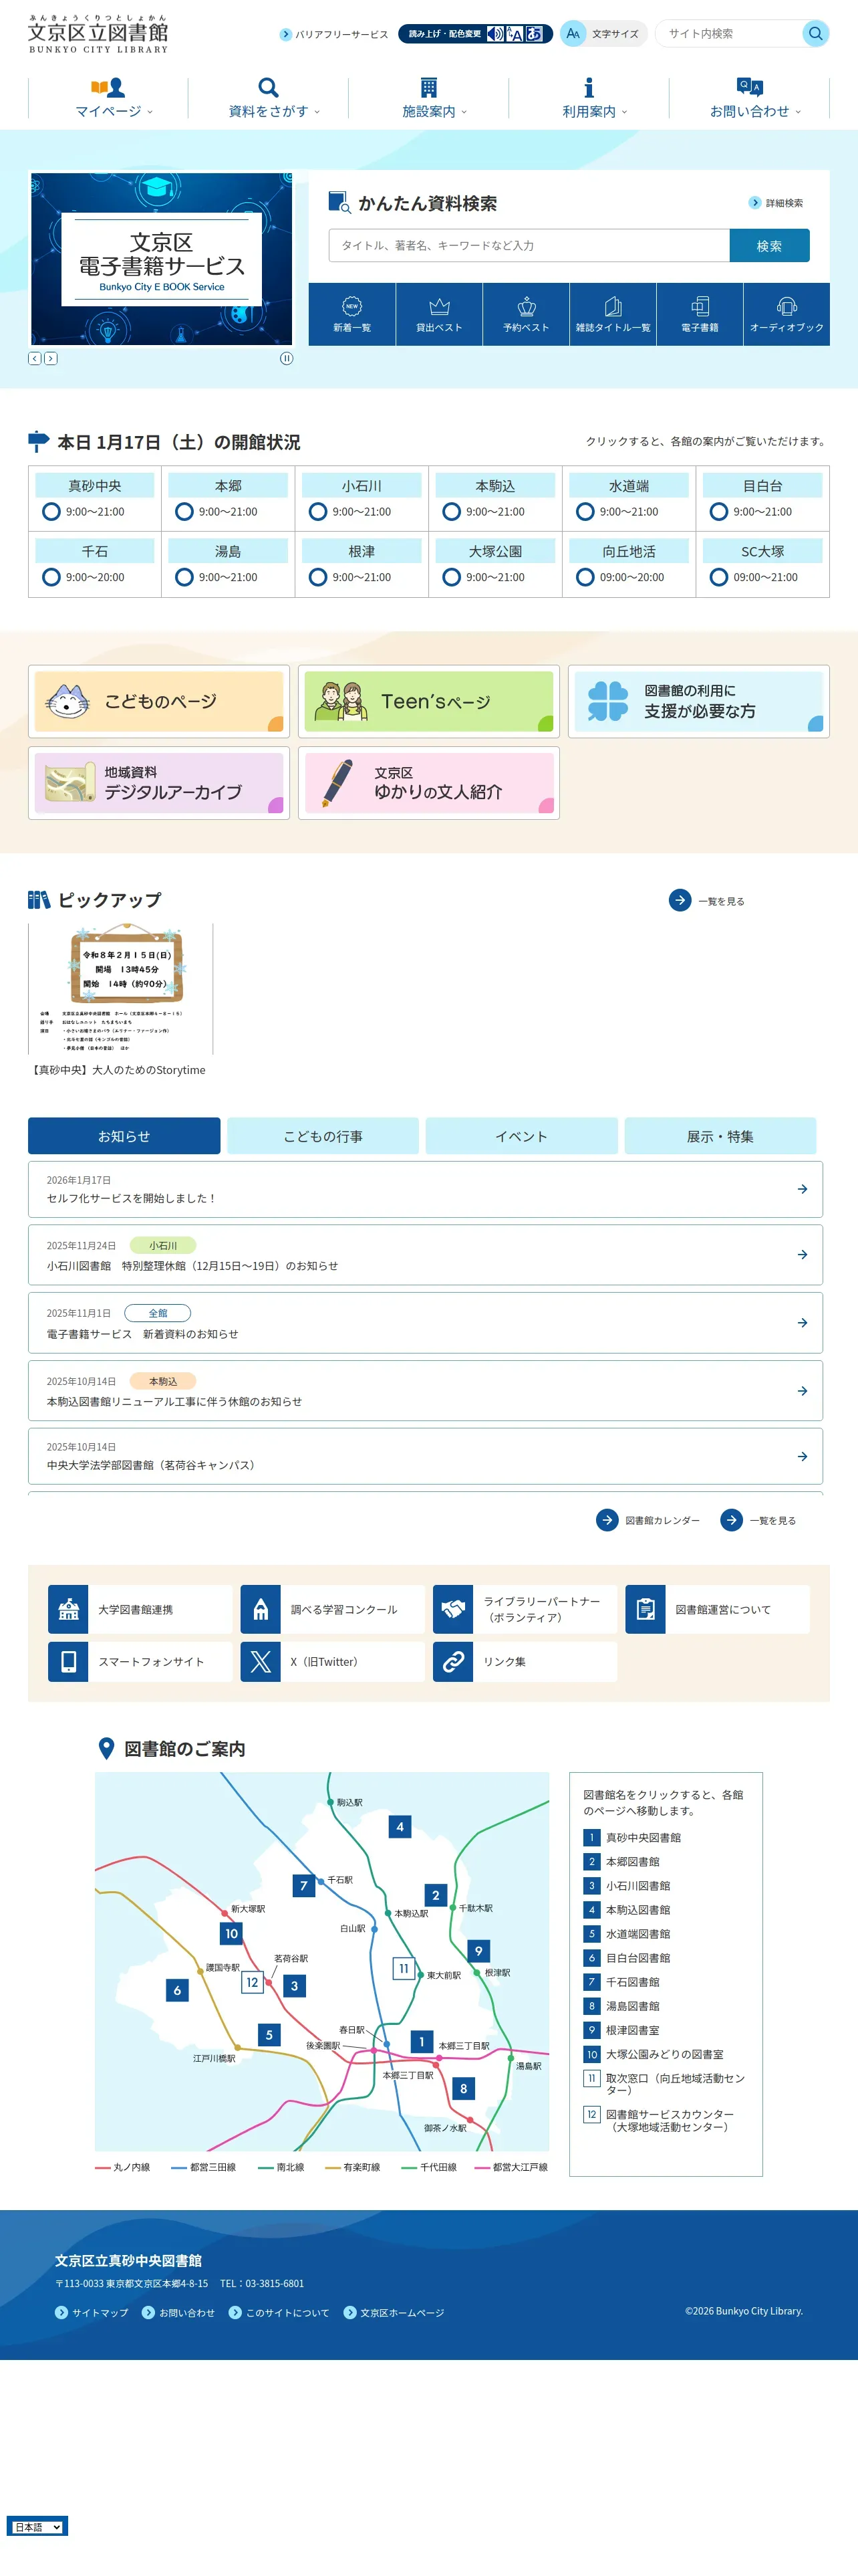Open the Teen'sページ banner
The height and width of the screenshot is (2576, 858).
428,701
